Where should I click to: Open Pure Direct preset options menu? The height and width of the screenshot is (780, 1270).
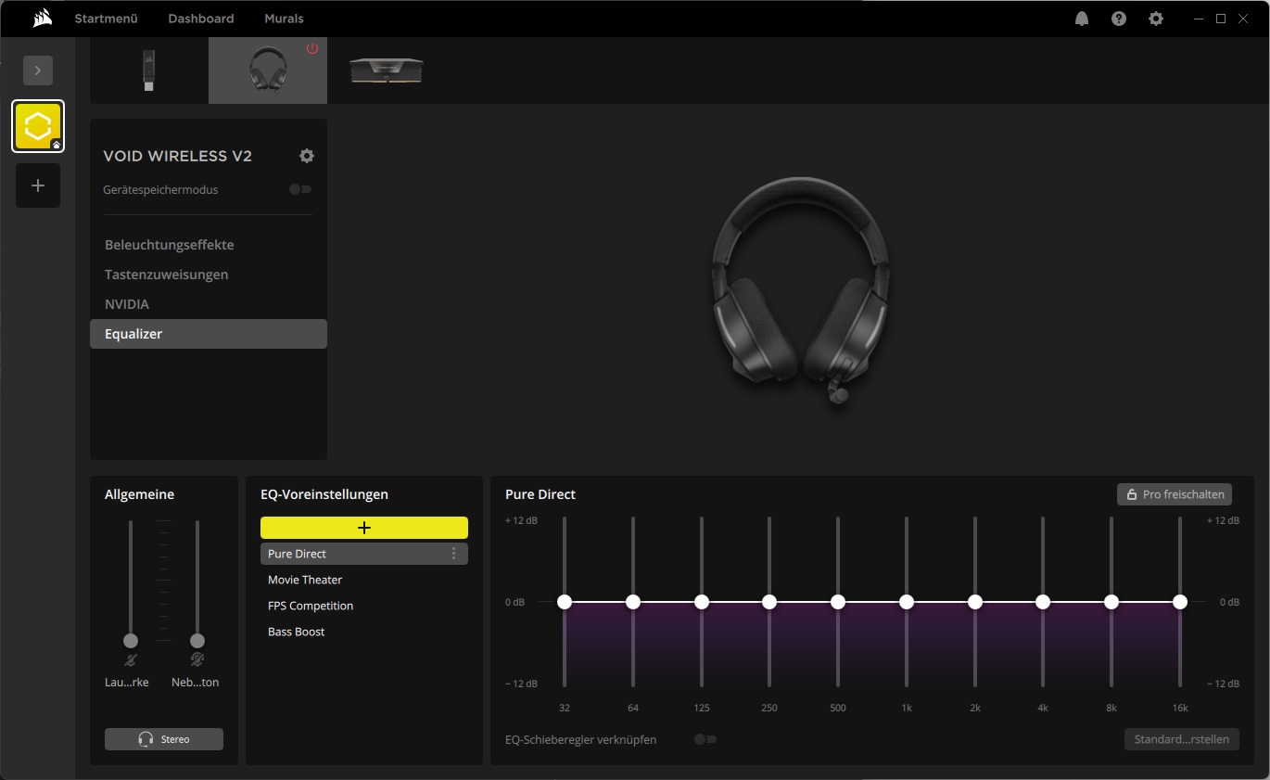click(x=453, y=554)
